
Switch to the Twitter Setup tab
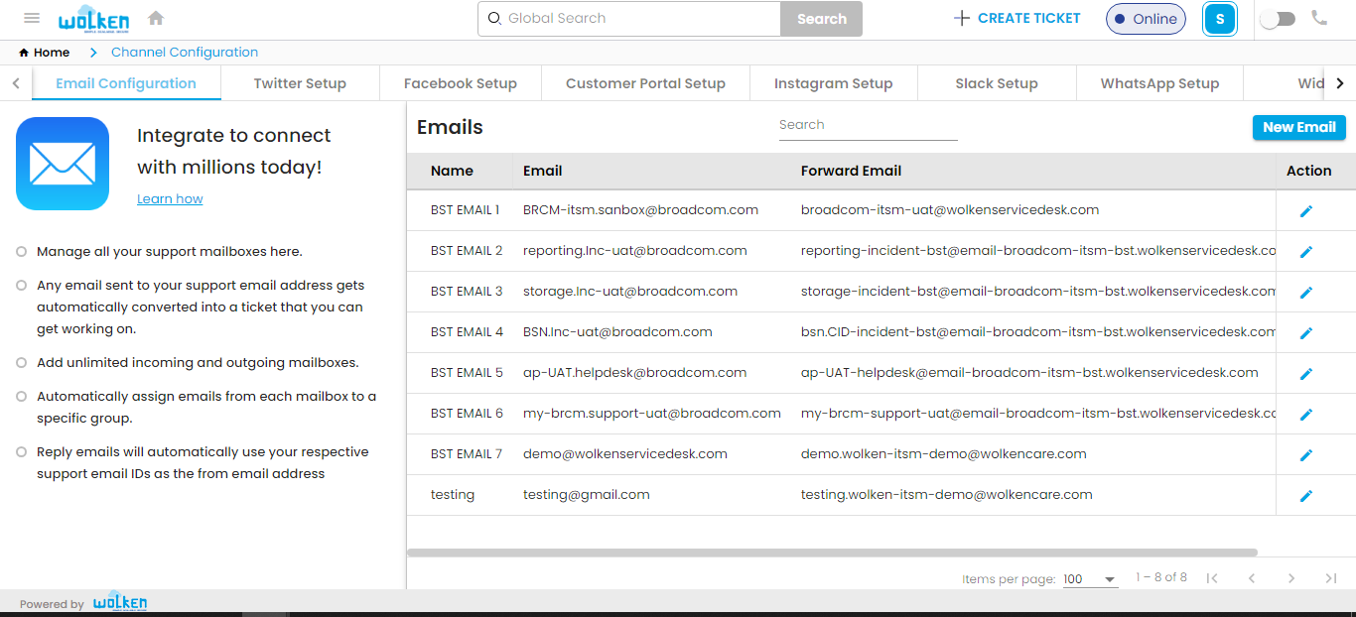[300, 83]
